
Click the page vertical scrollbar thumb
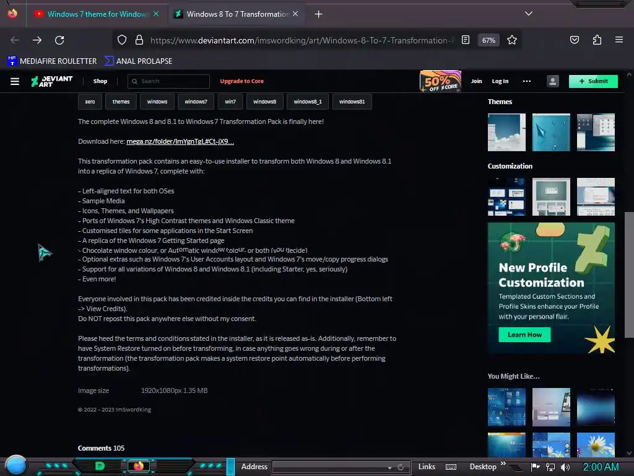(x=629, y=275)
